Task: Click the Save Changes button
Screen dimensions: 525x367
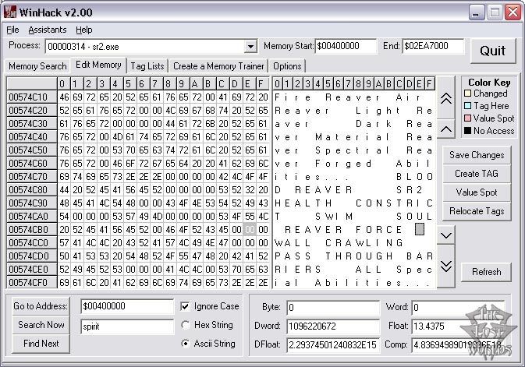Action: (x=477, y=155)
